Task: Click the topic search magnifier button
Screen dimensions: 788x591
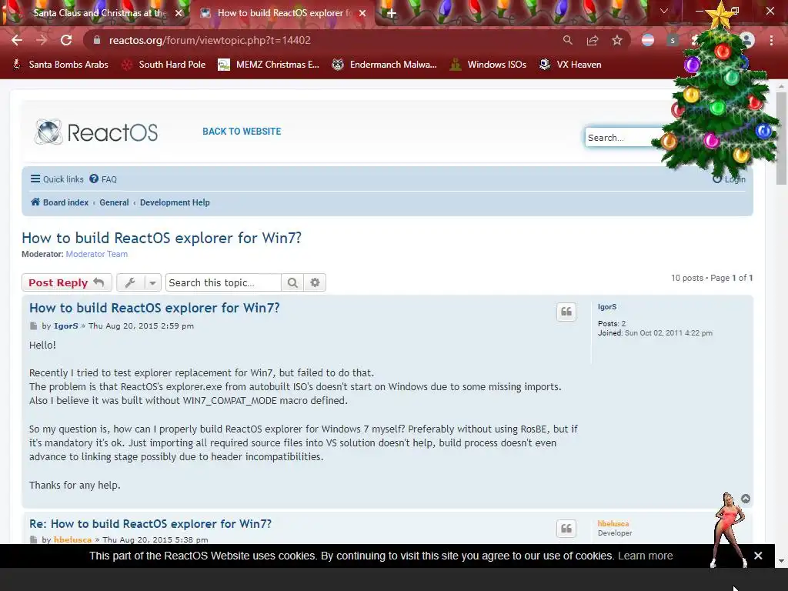Action: [292, 282]
